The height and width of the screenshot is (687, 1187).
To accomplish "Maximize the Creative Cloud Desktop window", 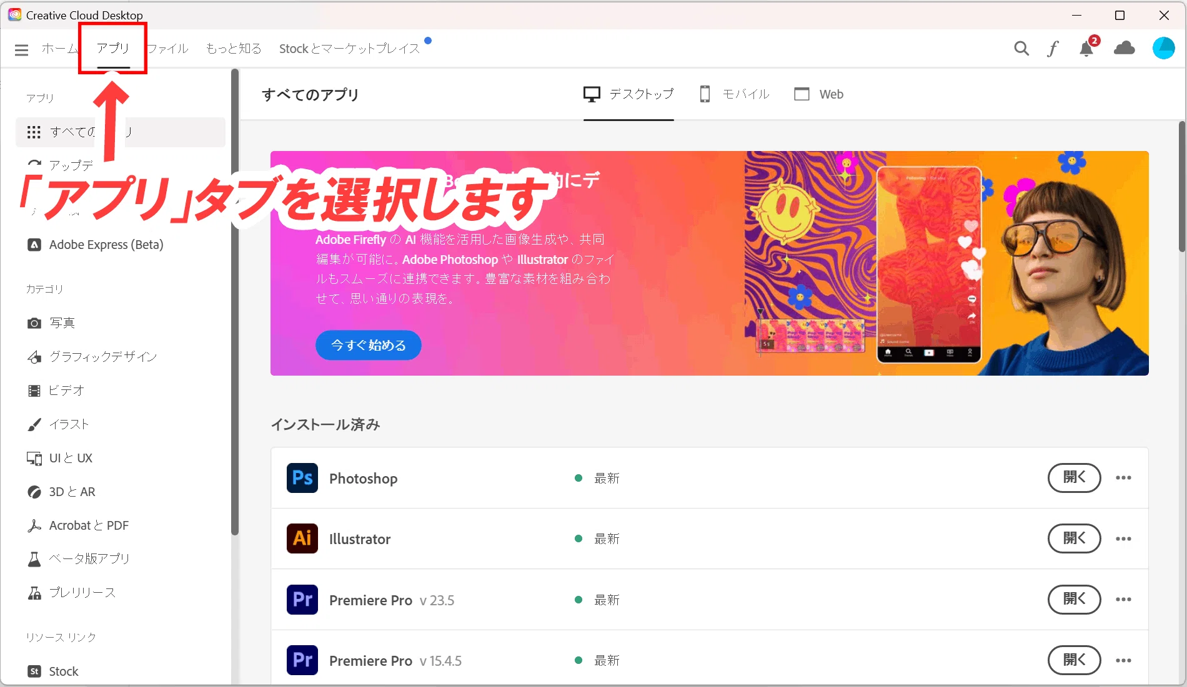I will point(1120,15).
